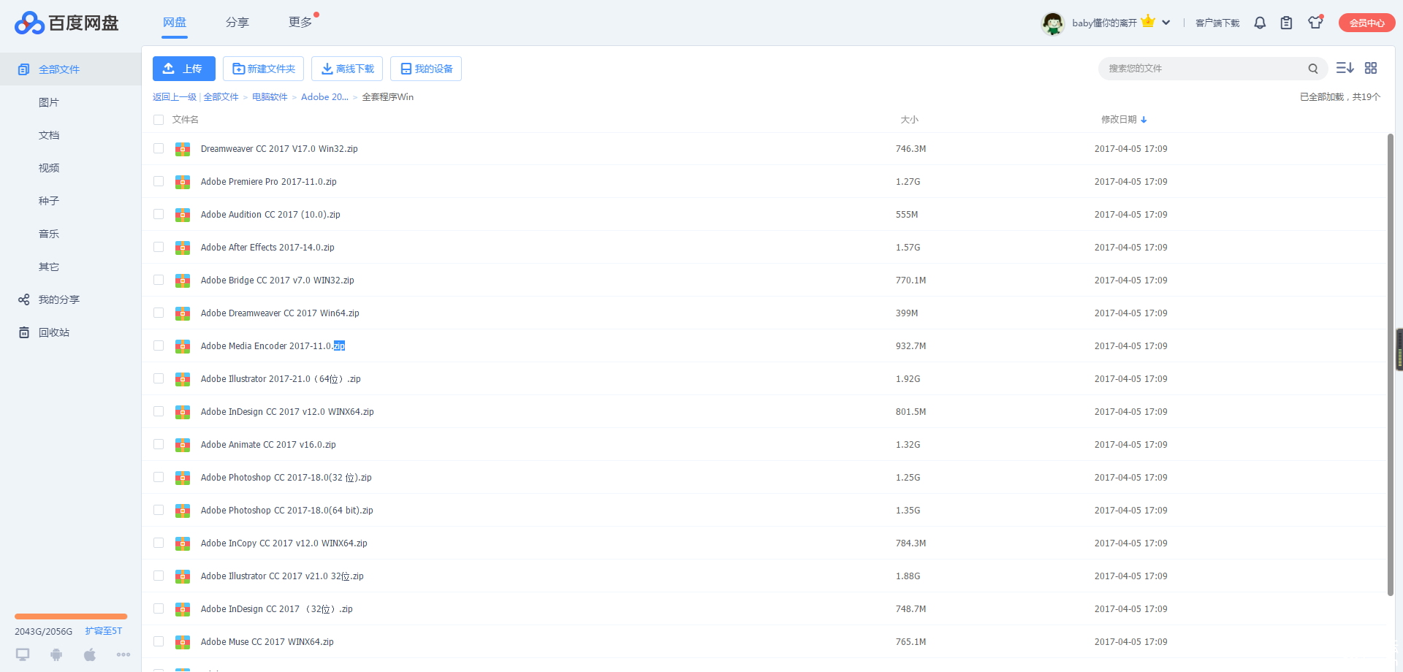Click zip icon of Adobe Bridge CC 2017
Image resolution: width=1403 pixels, height=672 pixels.
point(183,280)
